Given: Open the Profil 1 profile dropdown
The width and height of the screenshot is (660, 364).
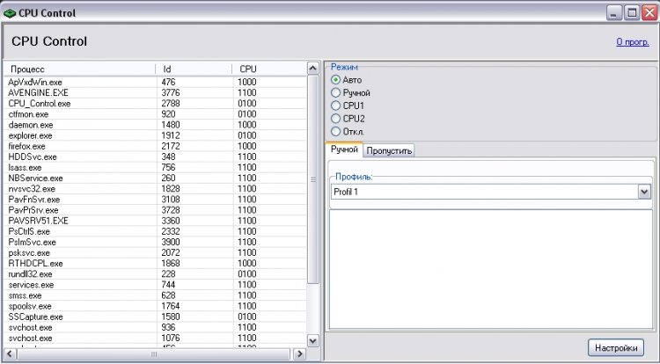Looking at the screenshot, I should 643,191.
